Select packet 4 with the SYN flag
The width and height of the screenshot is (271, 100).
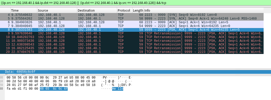pyautogui.click(x=132, y=15)
